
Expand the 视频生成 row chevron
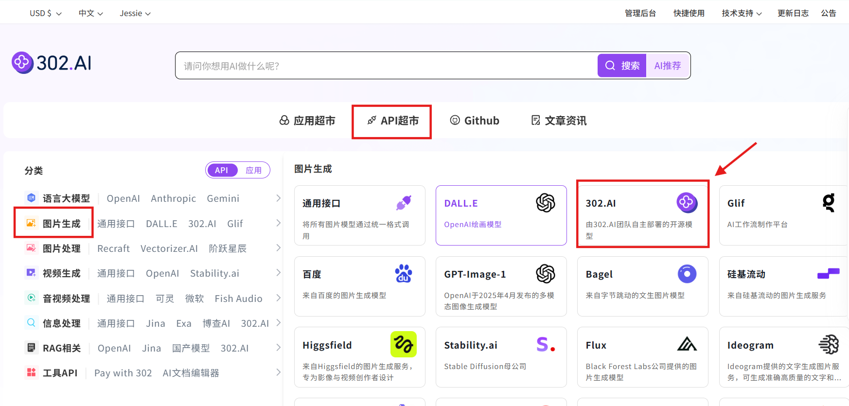pyautogui.click(x=278, y=272)
